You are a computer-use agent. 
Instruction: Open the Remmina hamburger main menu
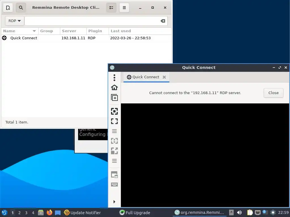[124, 8]
